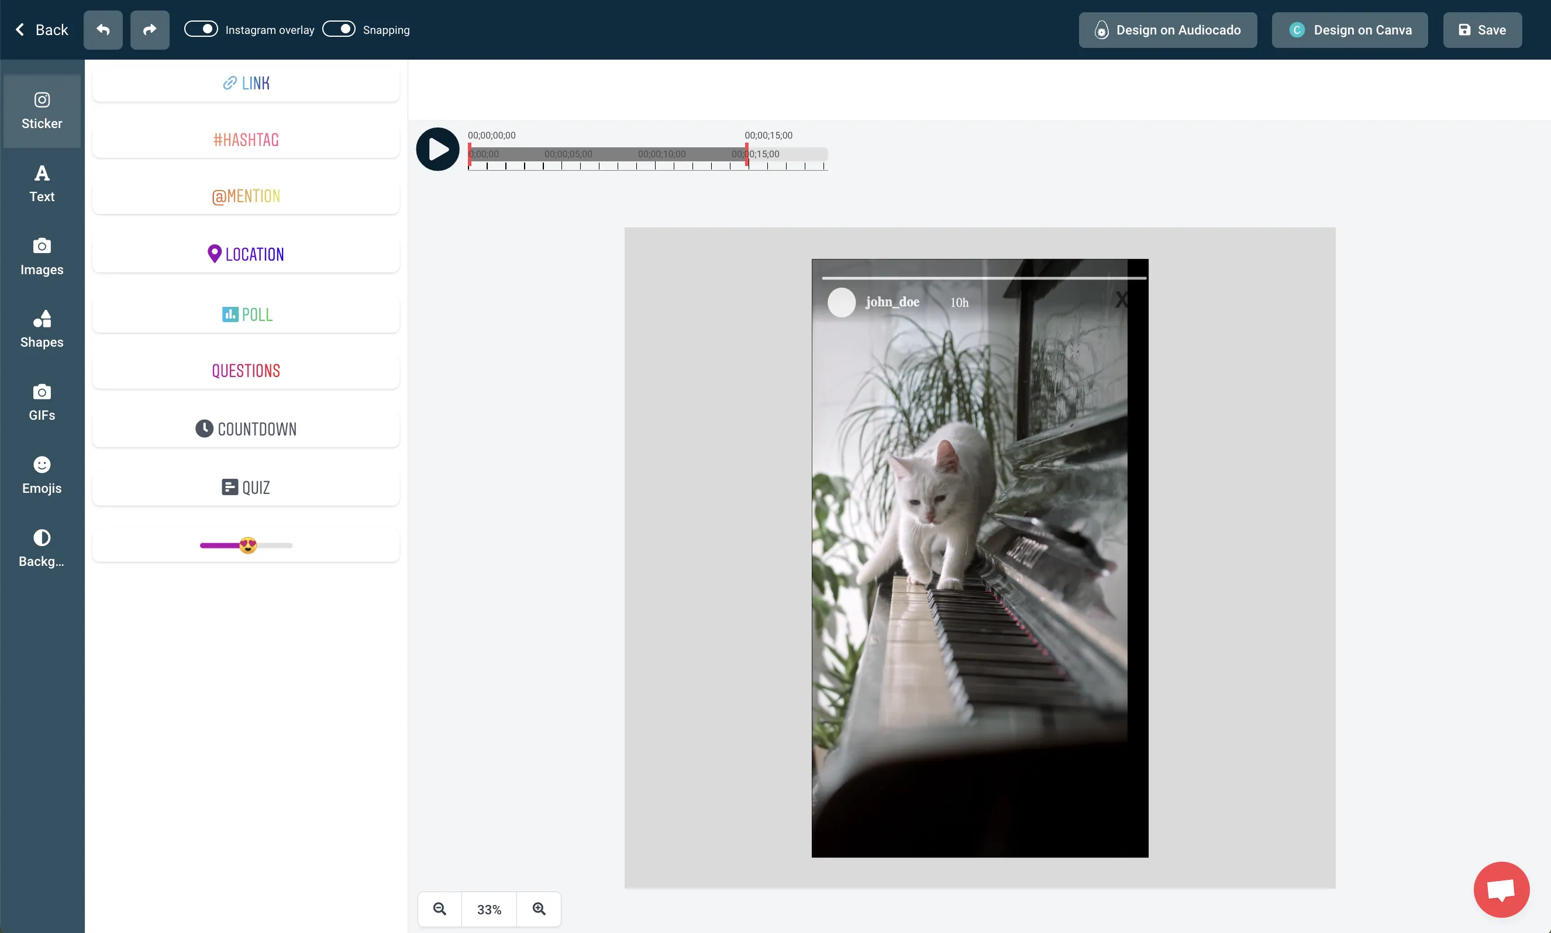The height and width of the screenshot is (933, 1551).
Task: Click the overlay profile avatar circle
Action: 841,302
